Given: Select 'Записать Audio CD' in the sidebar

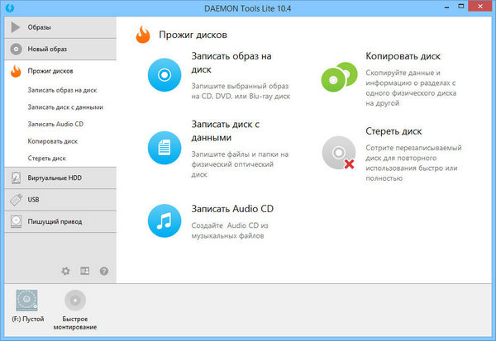Looking at the screenshot, I should pos(55,124).
